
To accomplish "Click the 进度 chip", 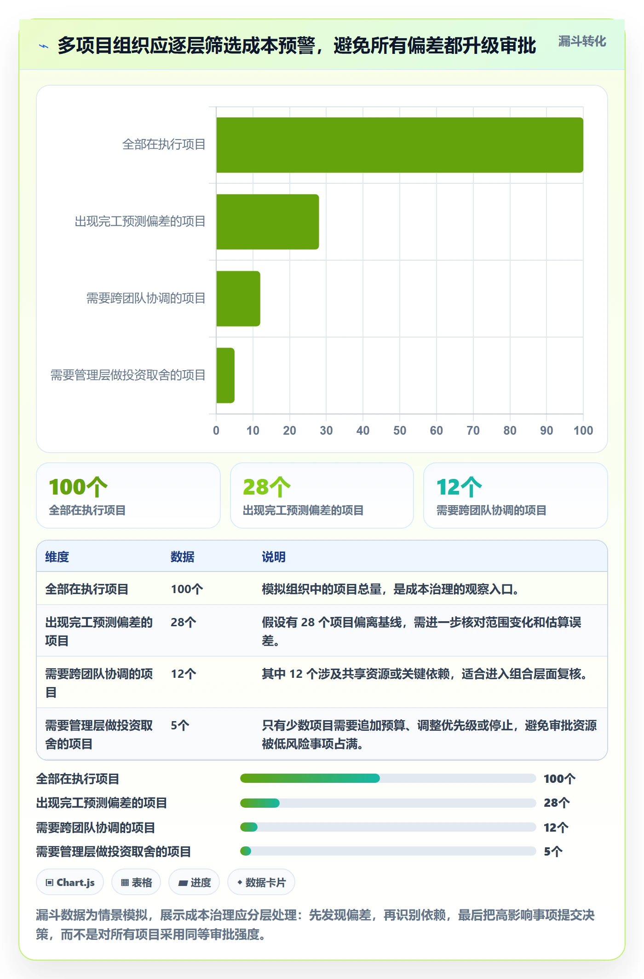I will click(x=194, y=882).
